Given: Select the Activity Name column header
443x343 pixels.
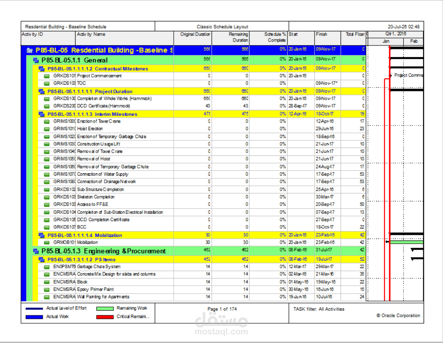Looking at the screenshot, I should 124,38.
